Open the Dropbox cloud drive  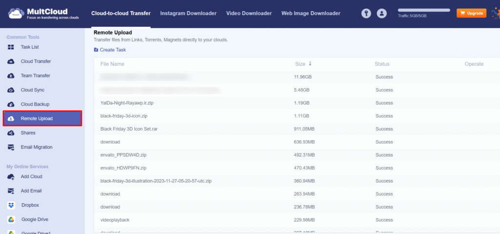pos(29,205)
